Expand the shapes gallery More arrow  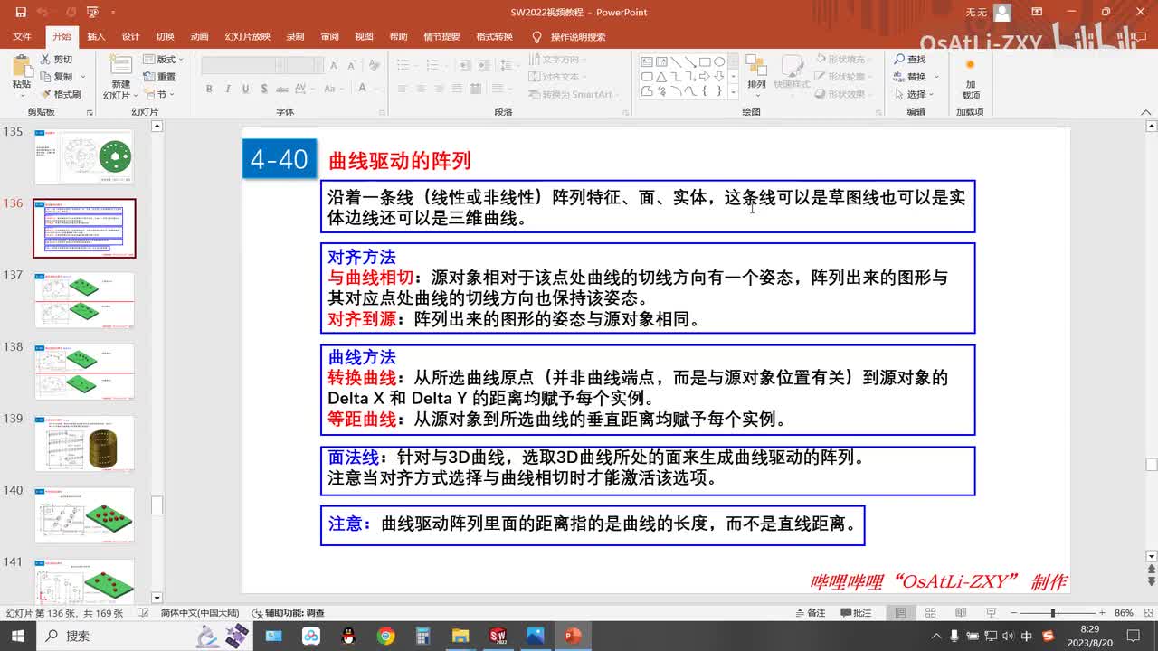(734, 91)
